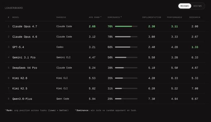Screen dimensions: 211x122
Task: Click the Dominance footnote text
Action: 106,110
